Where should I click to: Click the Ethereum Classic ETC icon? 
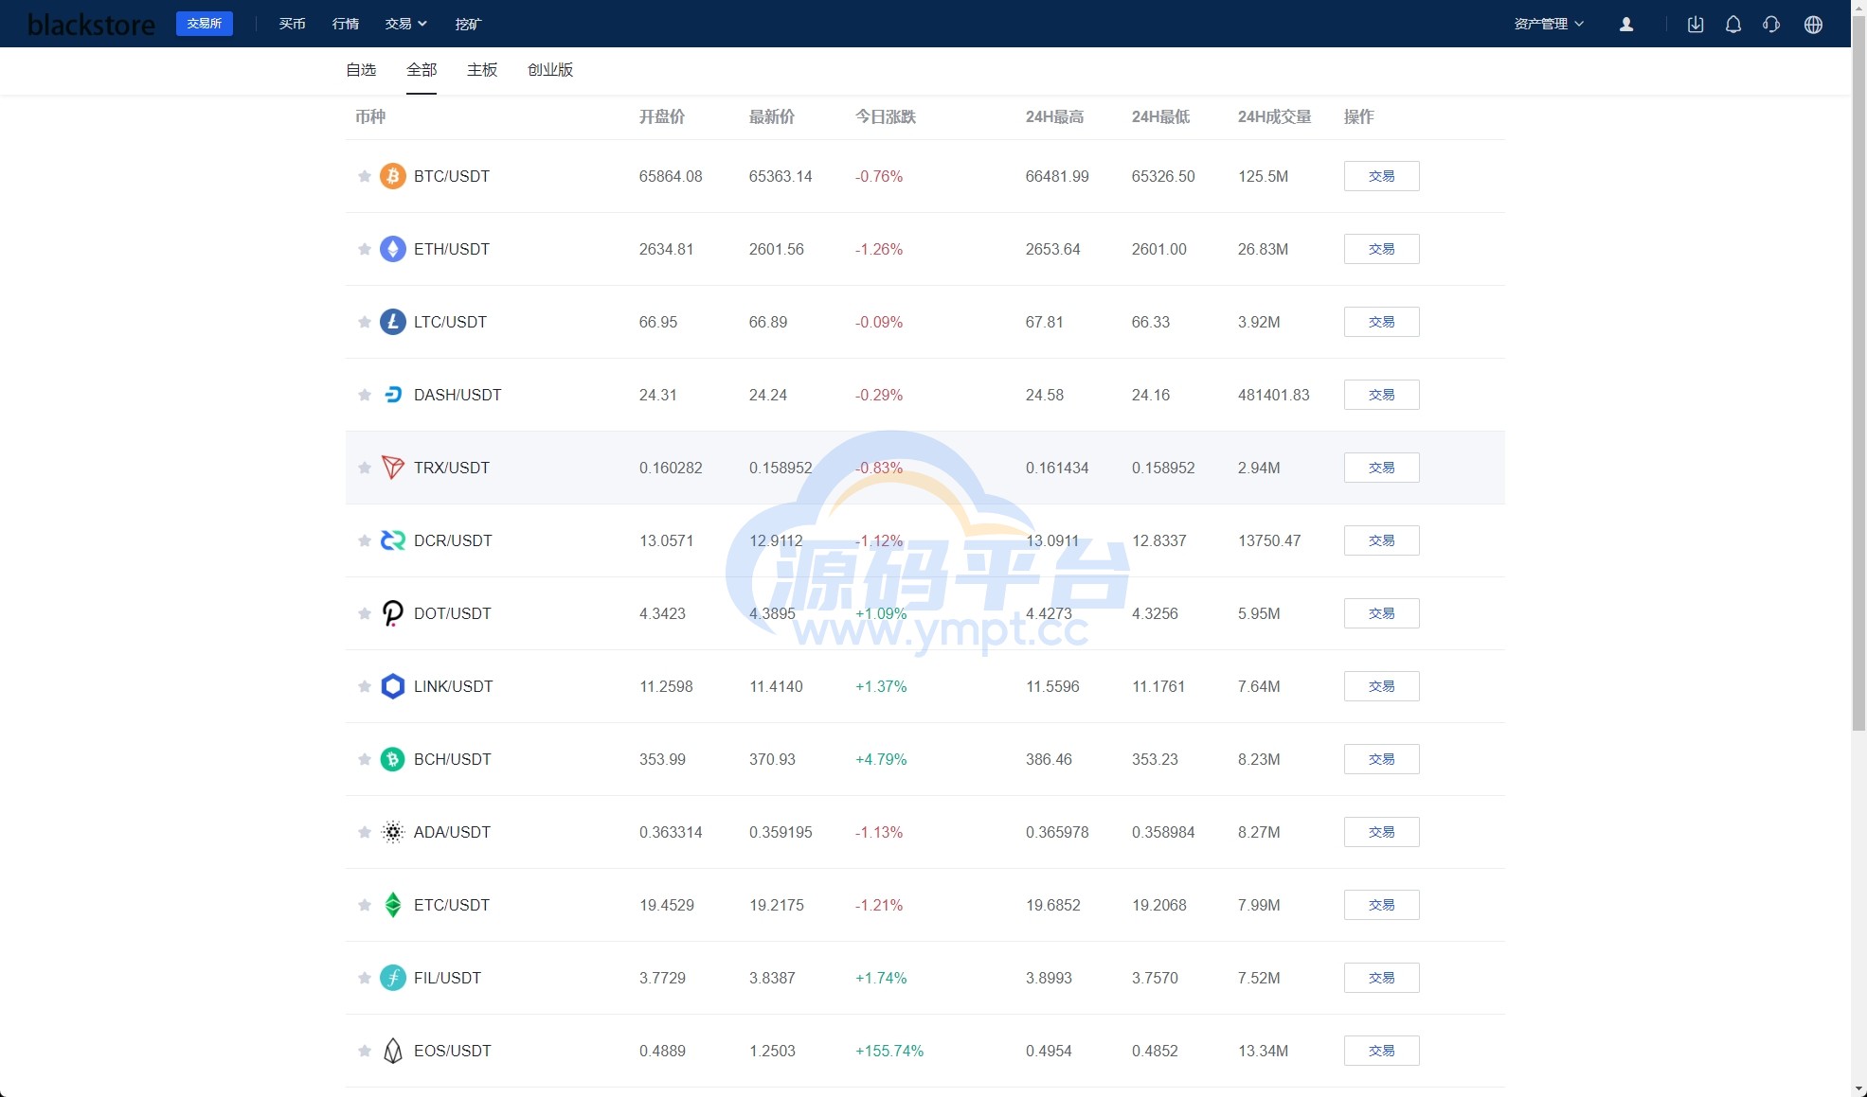tap(393, 905)
